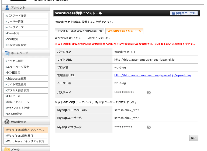Open WordPressセキュリティ設定 page
Viewport: 207px width, 151px height.
25,141
